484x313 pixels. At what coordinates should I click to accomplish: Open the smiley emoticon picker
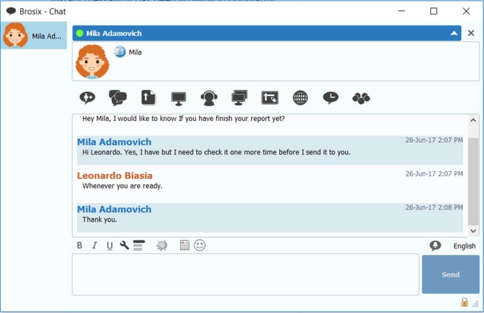point(200,245)
